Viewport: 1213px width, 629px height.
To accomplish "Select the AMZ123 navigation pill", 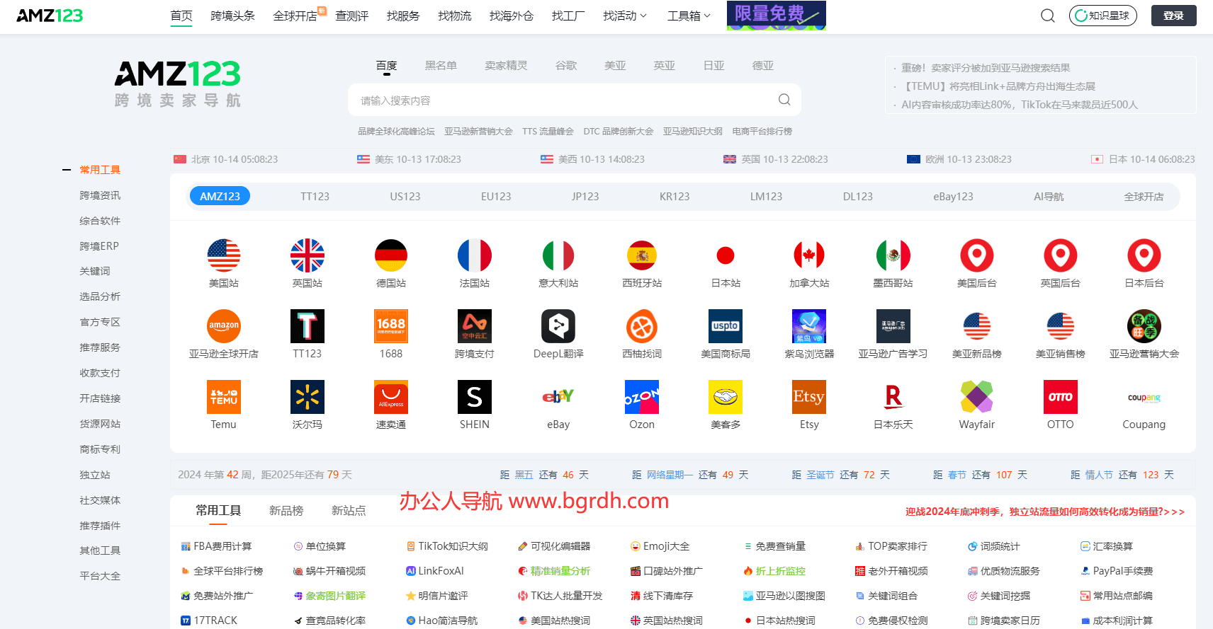I will click(220, 196).
